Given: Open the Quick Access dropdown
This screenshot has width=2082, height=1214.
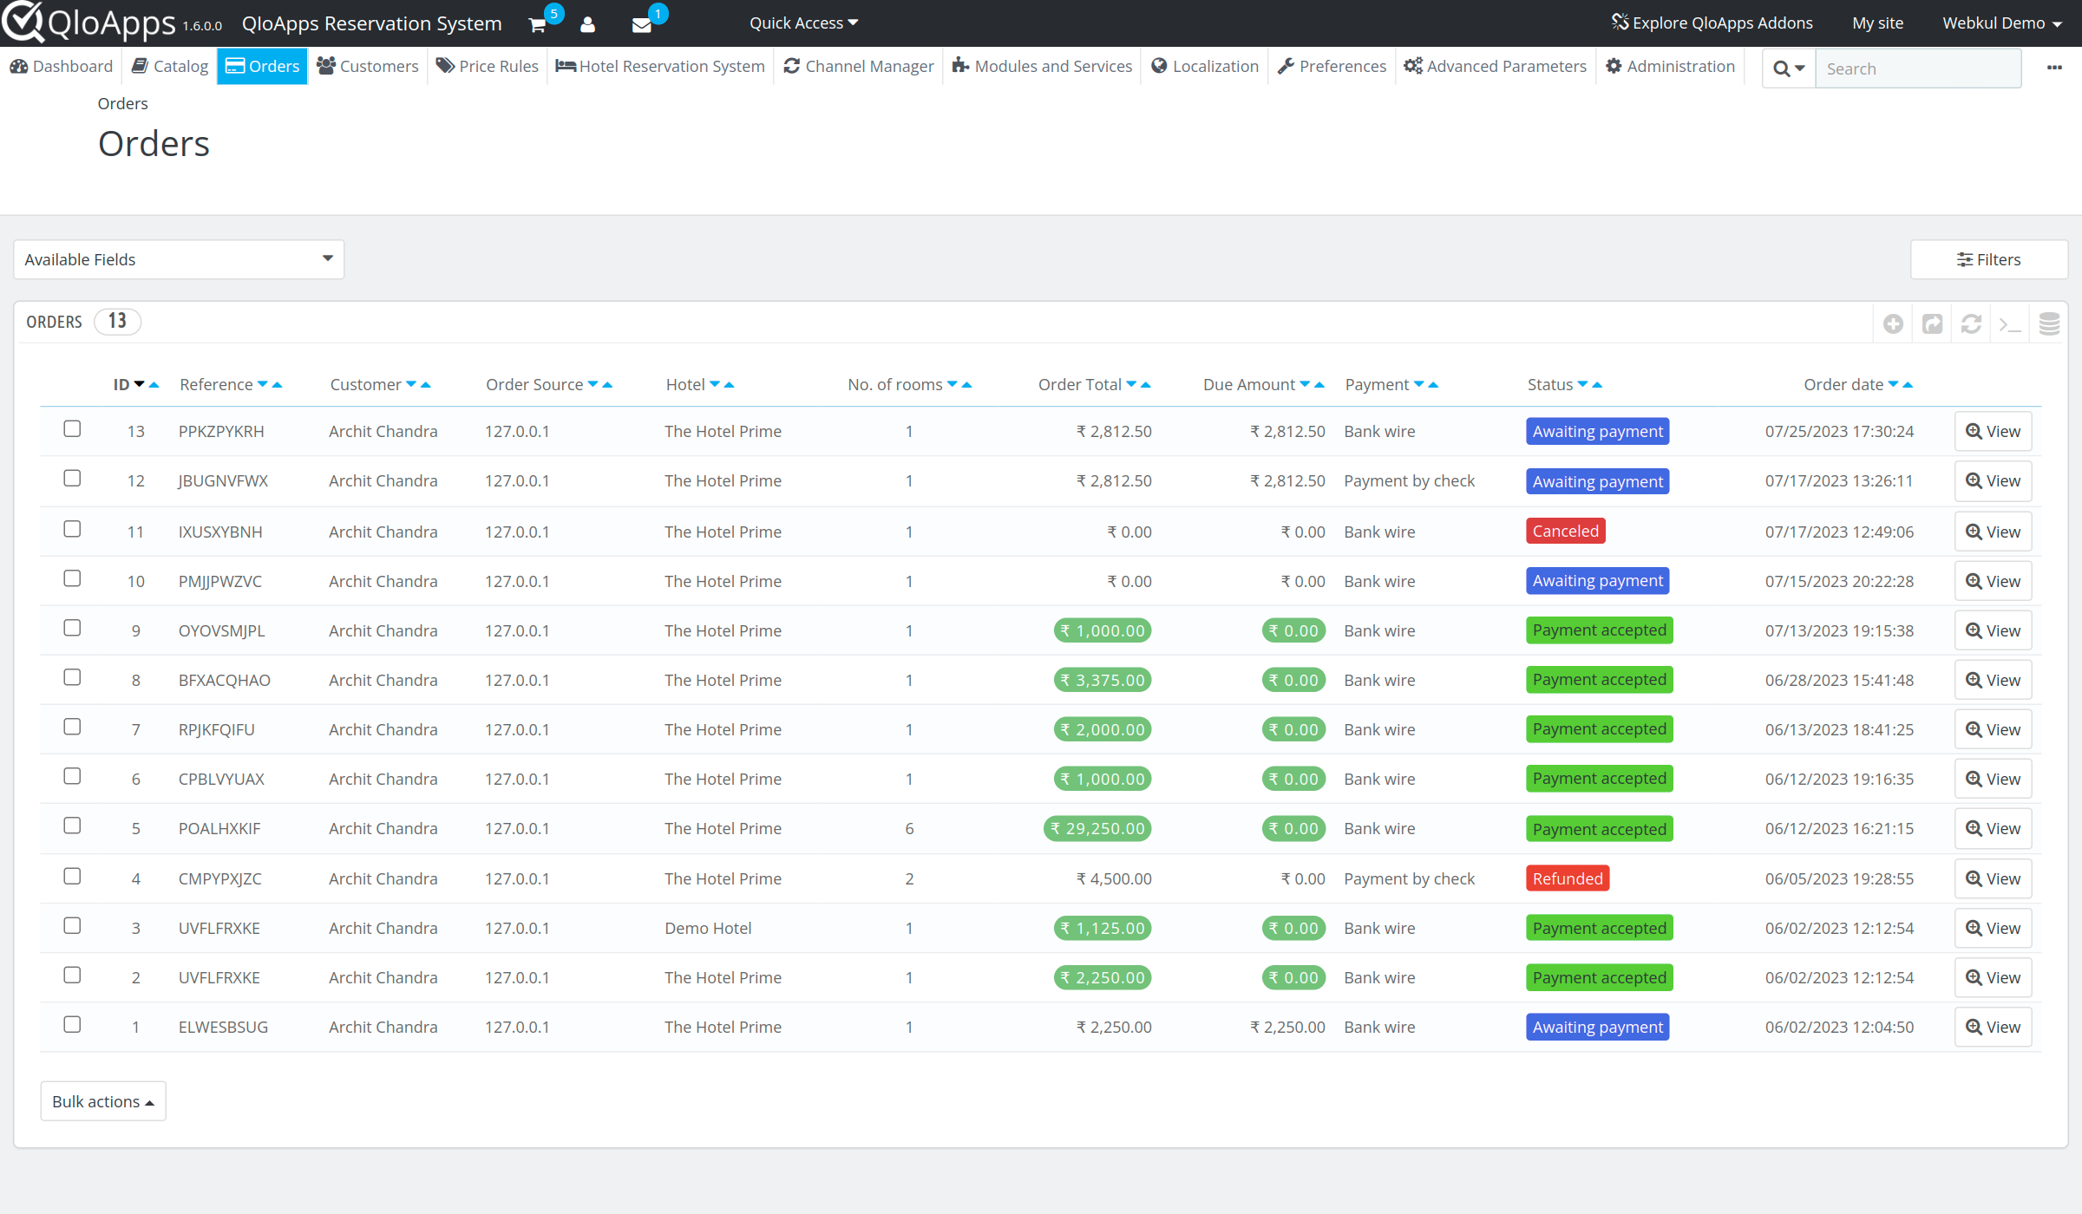Looking at the screenshot, I should [803, 23].
